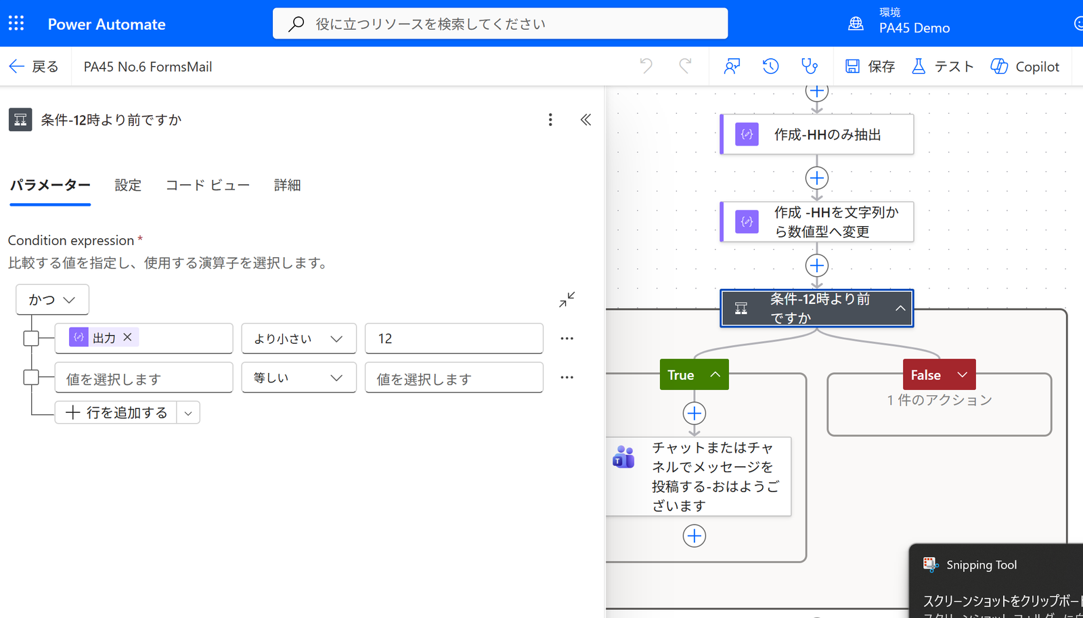The height and width of the screenshot is (618, 1083).
Task: Open the 等しい operator dropdown
Action: coord(299,378)
